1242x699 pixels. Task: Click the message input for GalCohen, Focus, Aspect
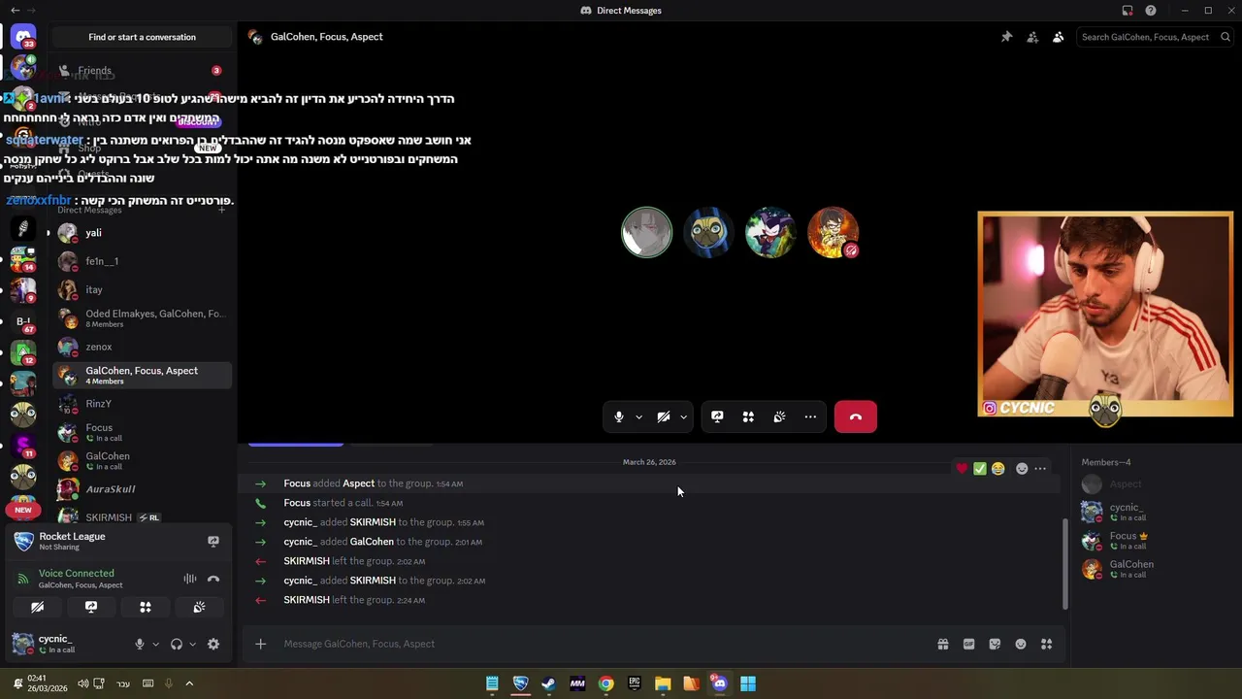click(x=602, y=644)
